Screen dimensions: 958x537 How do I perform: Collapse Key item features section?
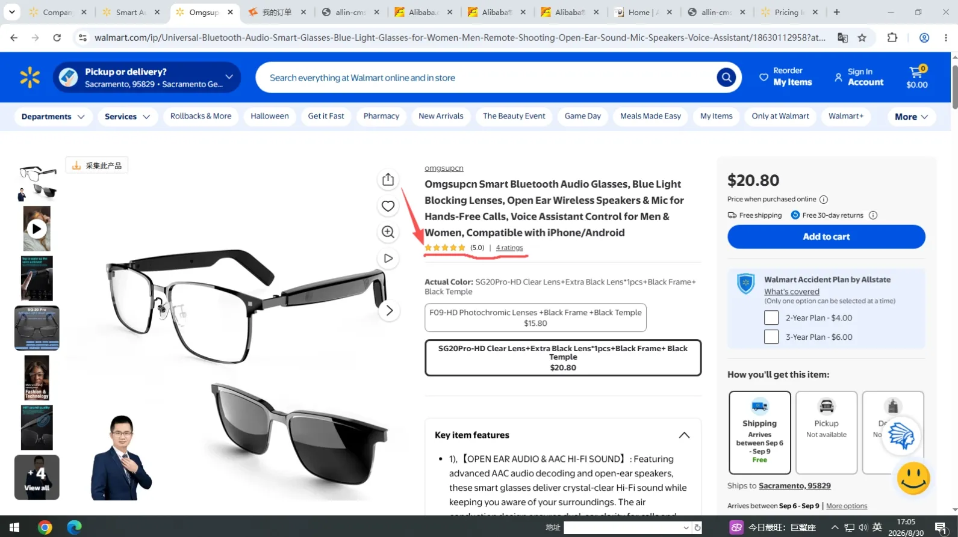[684, 435]
